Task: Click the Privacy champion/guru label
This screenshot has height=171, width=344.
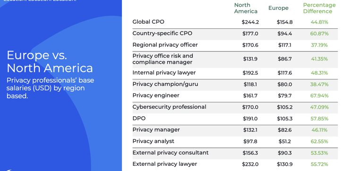Action: [165, 84]
